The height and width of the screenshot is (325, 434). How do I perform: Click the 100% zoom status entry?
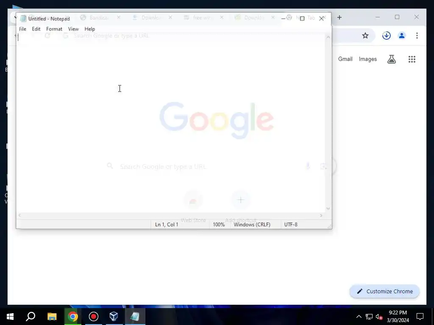click(x=219, y=225)
